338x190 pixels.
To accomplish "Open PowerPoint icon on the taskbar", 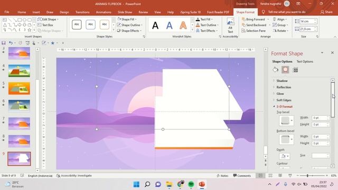I will (x=202, y=184).
